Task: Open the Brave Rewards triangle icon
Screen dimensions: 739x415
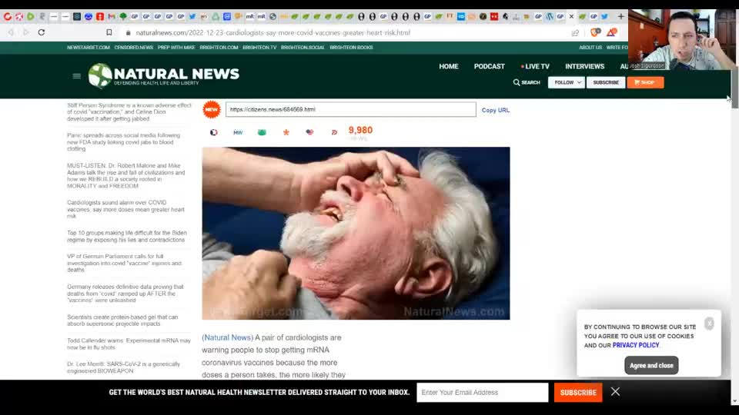Action: point(612,32)
